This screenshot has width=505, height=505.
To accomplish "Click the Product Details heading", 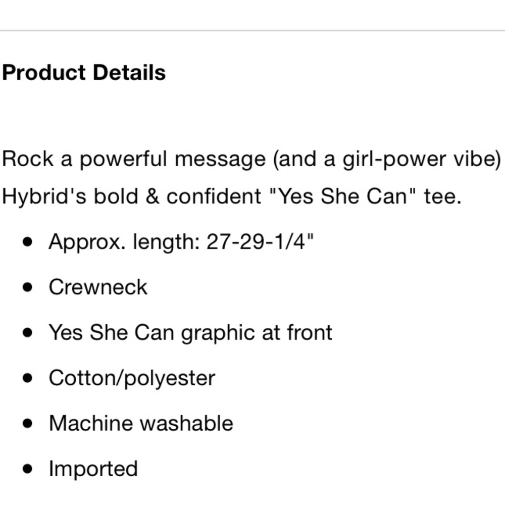I will (84, 72).
